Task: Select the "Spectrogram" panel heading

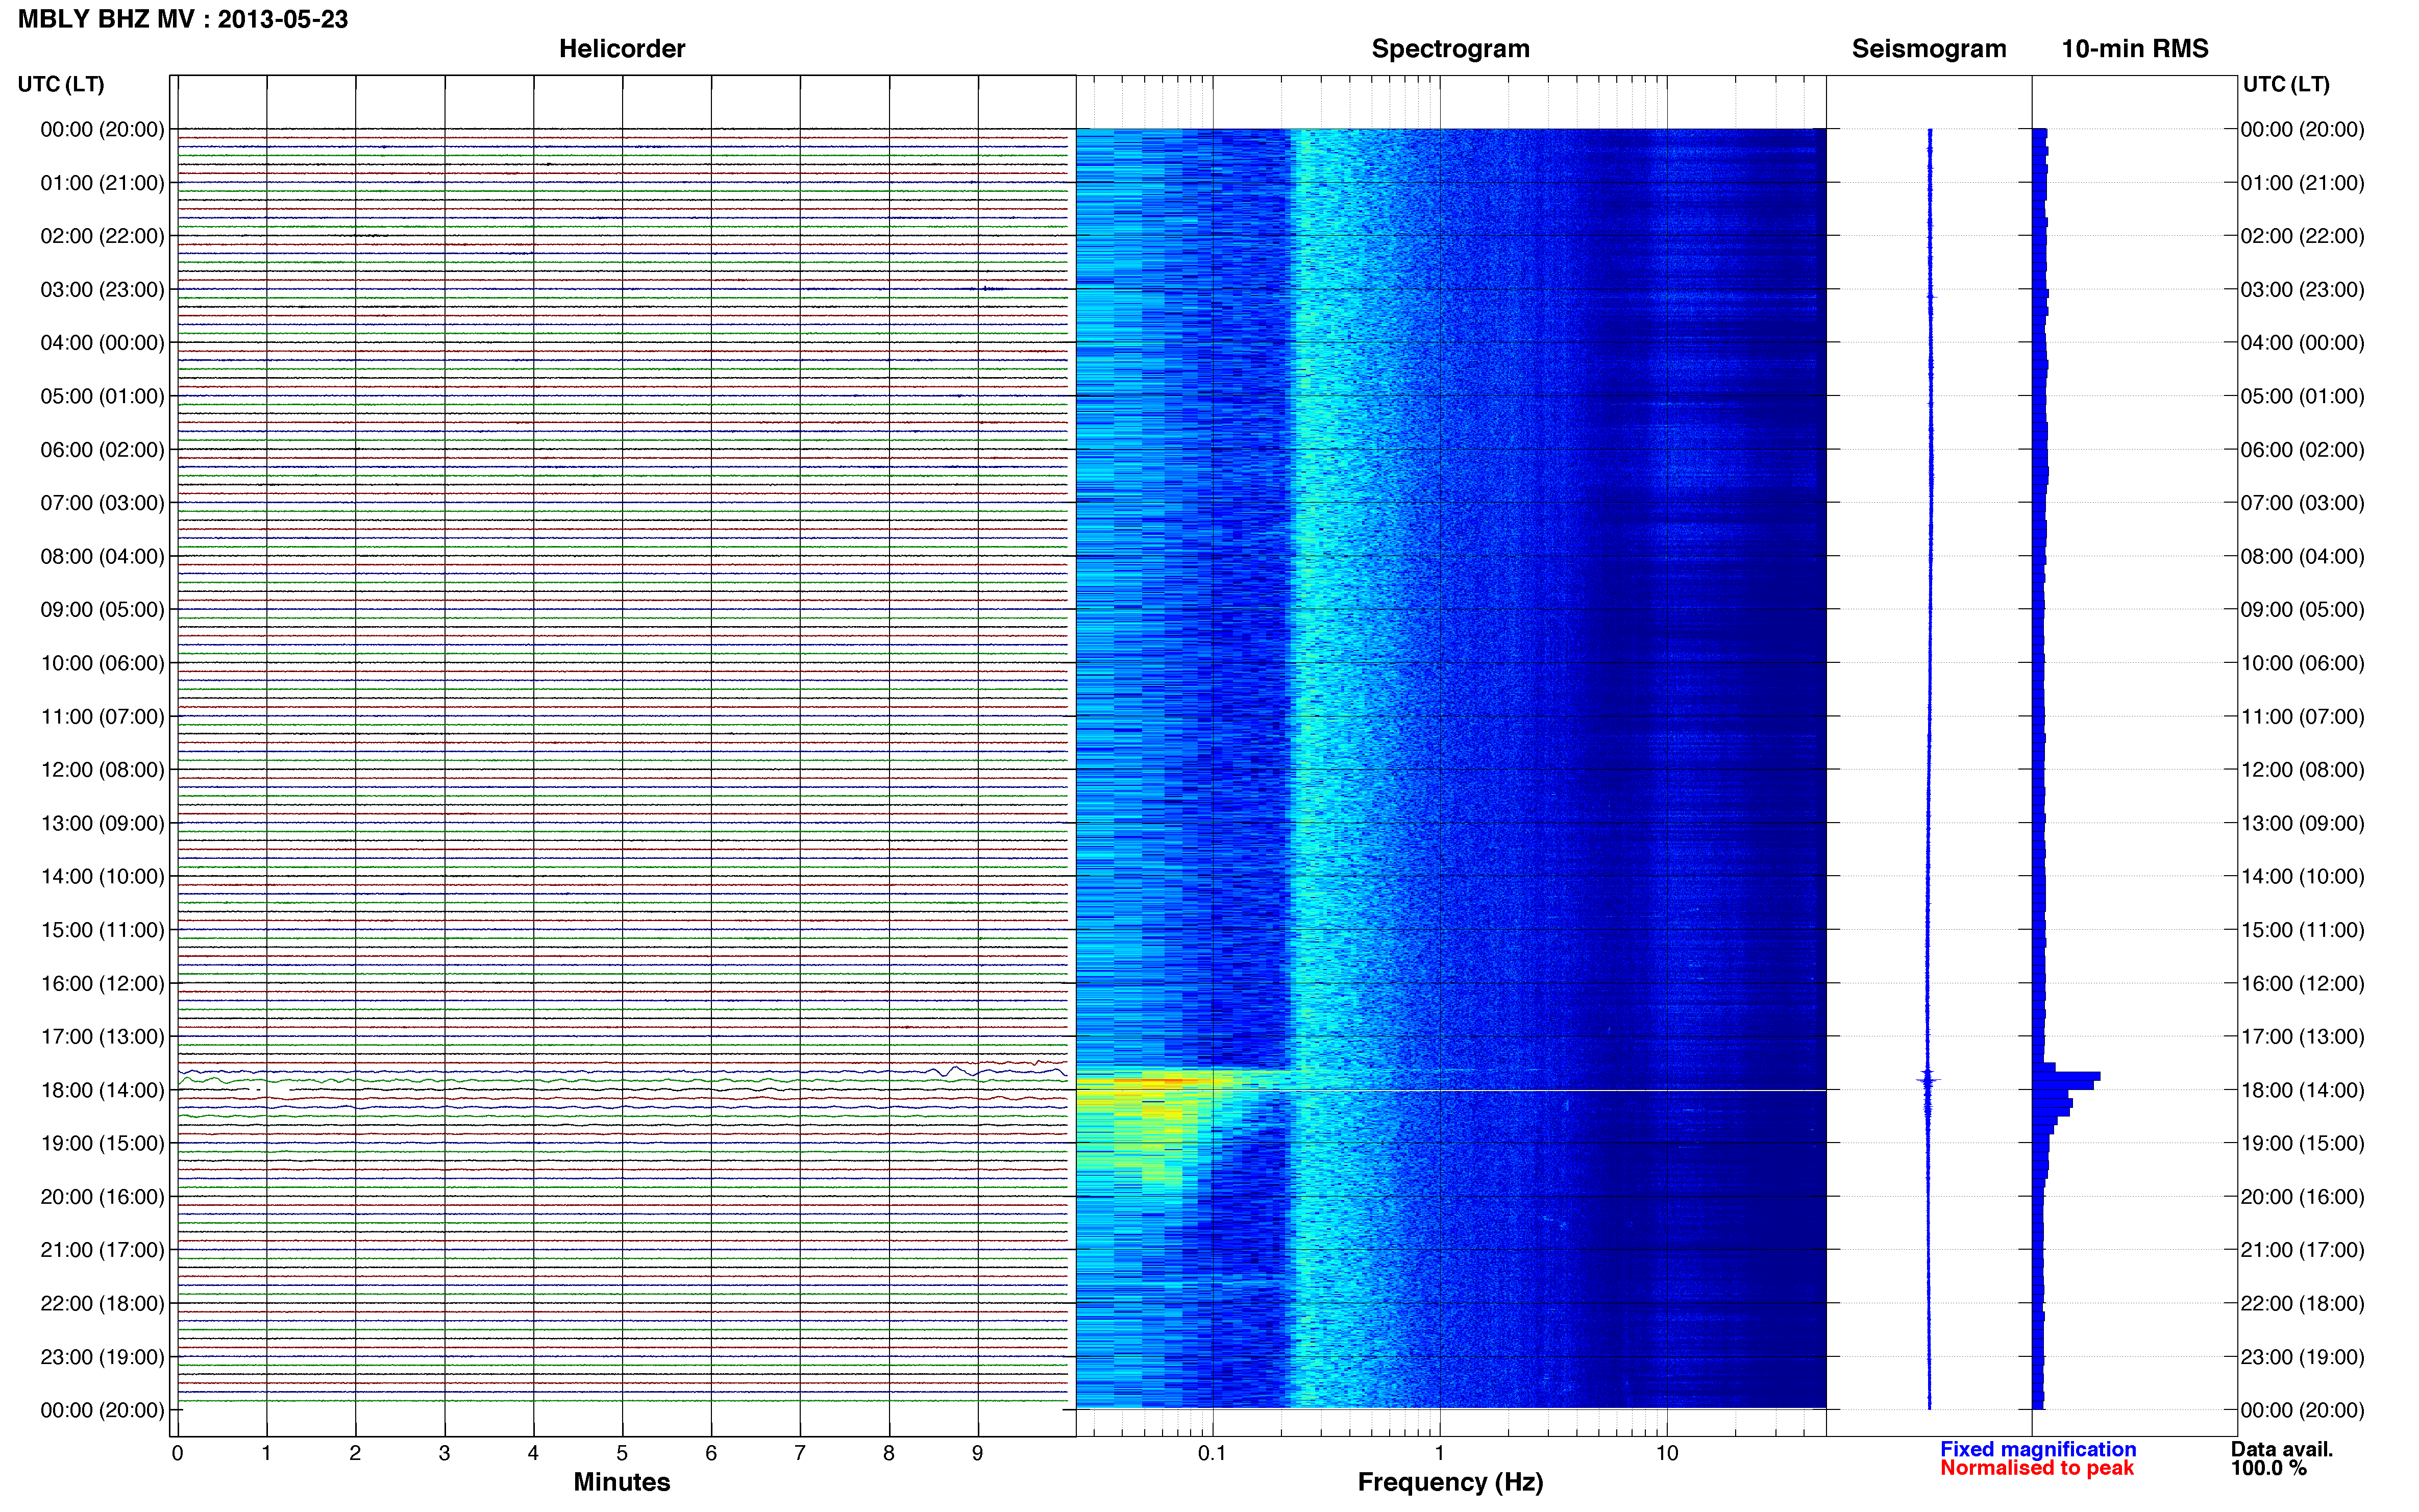Action: (1450, 49)
